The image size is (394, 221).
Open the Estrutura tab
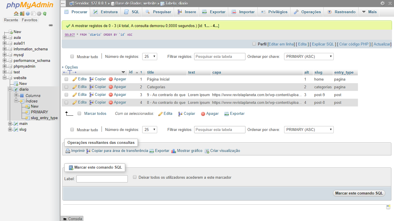(106, 12)
